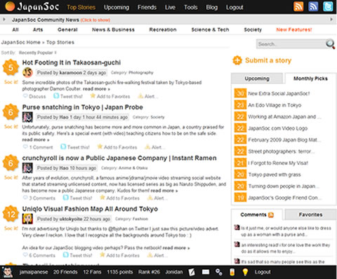This screenshot has height=279, width=337.
Task: Add Uniqlo story to Favorites
Action: pyautogui.click(x=119, y=255)
